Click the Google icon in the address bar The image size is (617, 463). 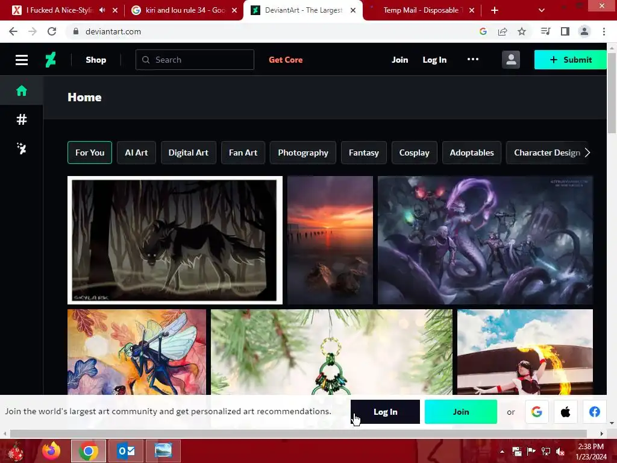[x=483, y=31]
